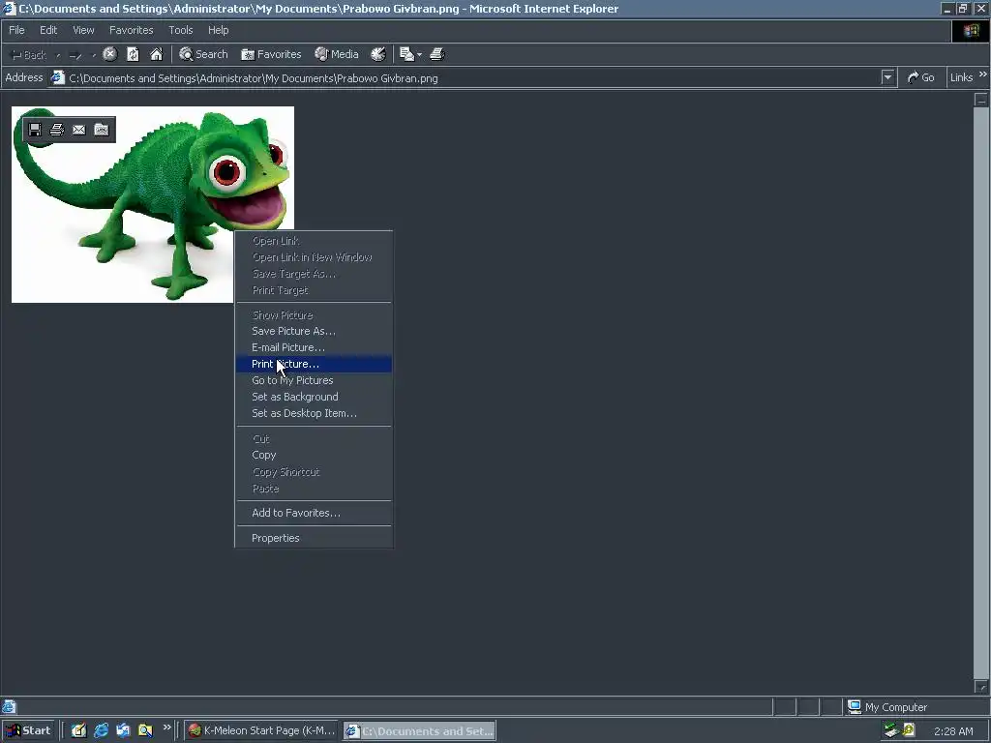
Task: Choose Copy from the context menu
Action: click(315, 455)
